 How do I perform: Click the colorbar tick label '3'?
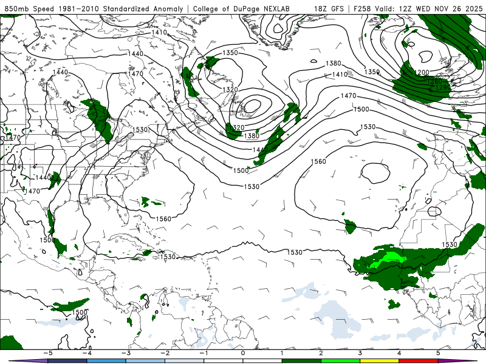[x=360, y=353]
